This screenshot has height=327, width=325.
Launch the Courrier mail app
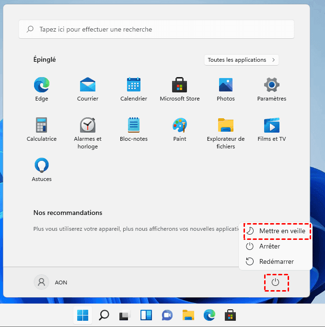click(88, 89)
